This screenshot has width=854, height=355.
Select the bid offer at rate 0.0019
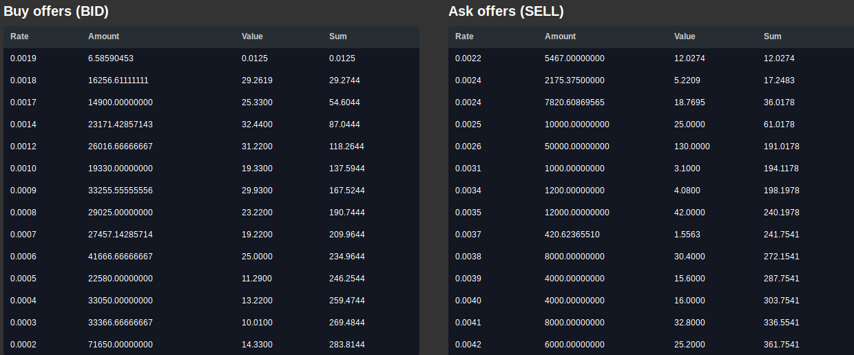tap(211, 58)
